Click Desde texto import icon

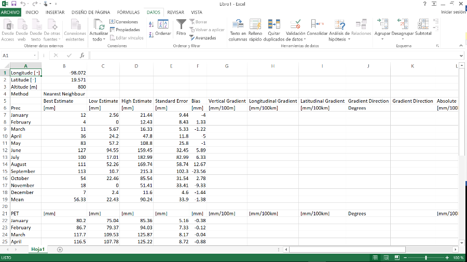36,30
